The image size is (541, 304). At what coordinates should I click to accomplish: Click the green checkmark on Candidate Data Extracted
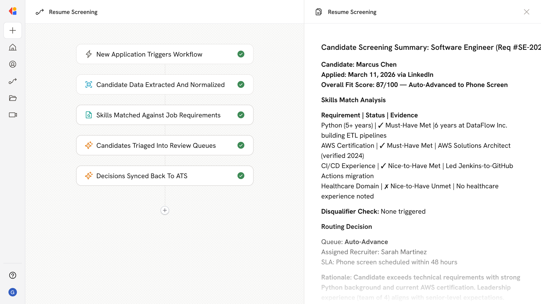coord(241,84)
